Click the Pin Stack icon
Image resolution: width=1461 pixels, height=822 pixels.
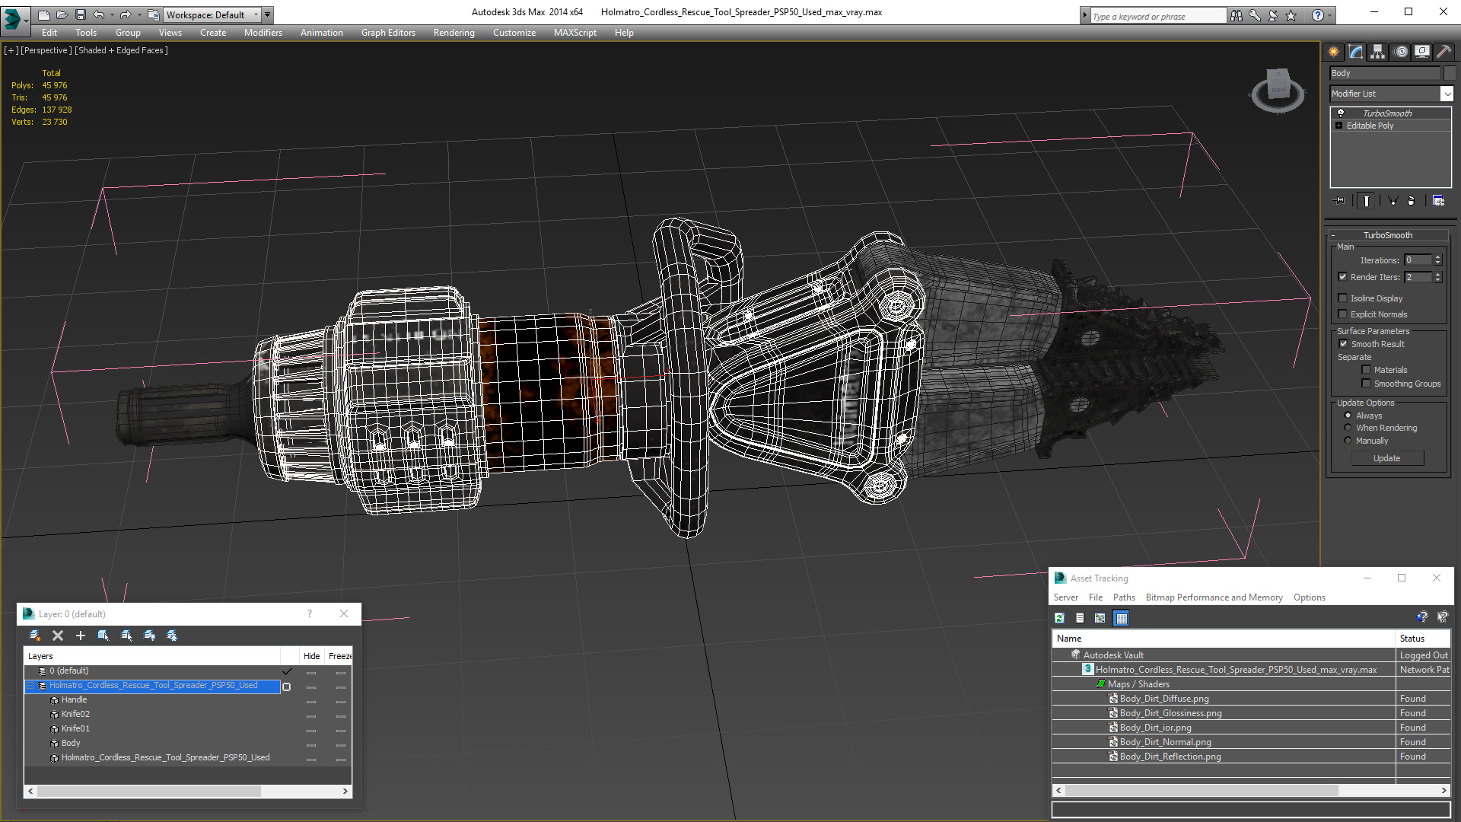tap(1340, 201)
